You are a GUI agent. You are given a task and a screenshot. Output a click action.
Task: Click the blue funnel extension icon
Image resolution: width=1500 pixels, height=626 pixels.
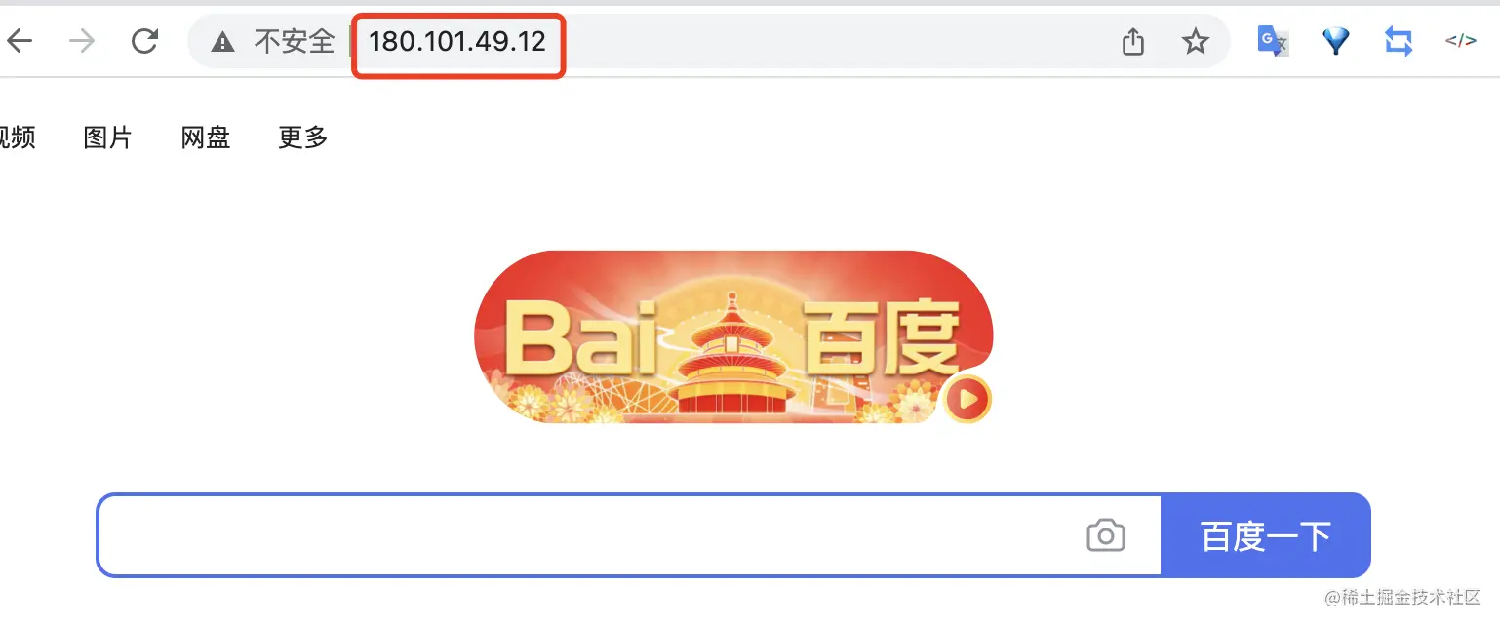pyautogui.click(x=1335, y=41)
